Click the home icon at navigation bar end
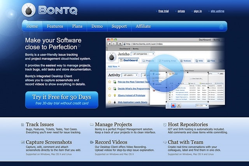Viewport: 249px width, 166px height. (x=221, y=27)
